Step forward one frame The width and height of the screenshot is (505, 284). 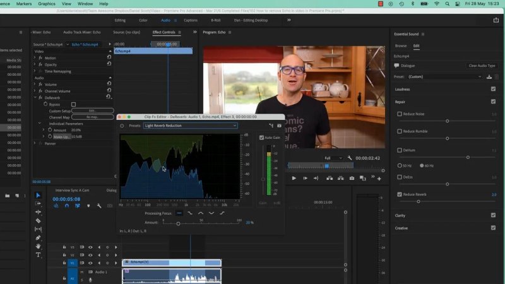[305, 178]
